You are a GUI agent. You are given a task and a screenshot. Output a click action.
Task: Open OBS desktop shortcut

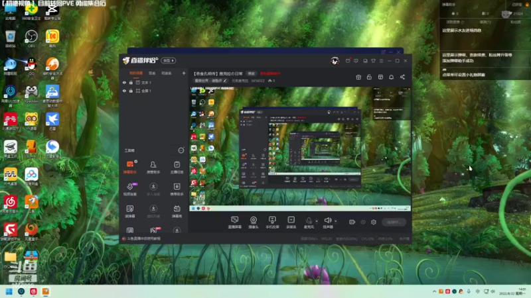click(x=31, y=38)
